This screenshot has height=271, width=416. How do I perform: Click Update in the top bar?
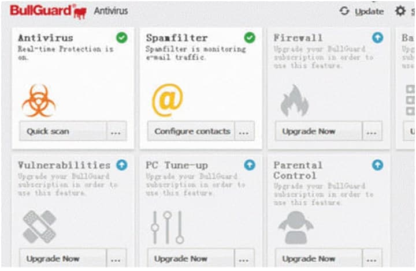click(x=362, y=12)
